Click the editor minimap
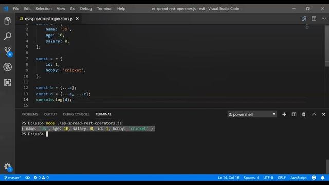The width and height of the screenshot is (329, 185). coord(307,26)
